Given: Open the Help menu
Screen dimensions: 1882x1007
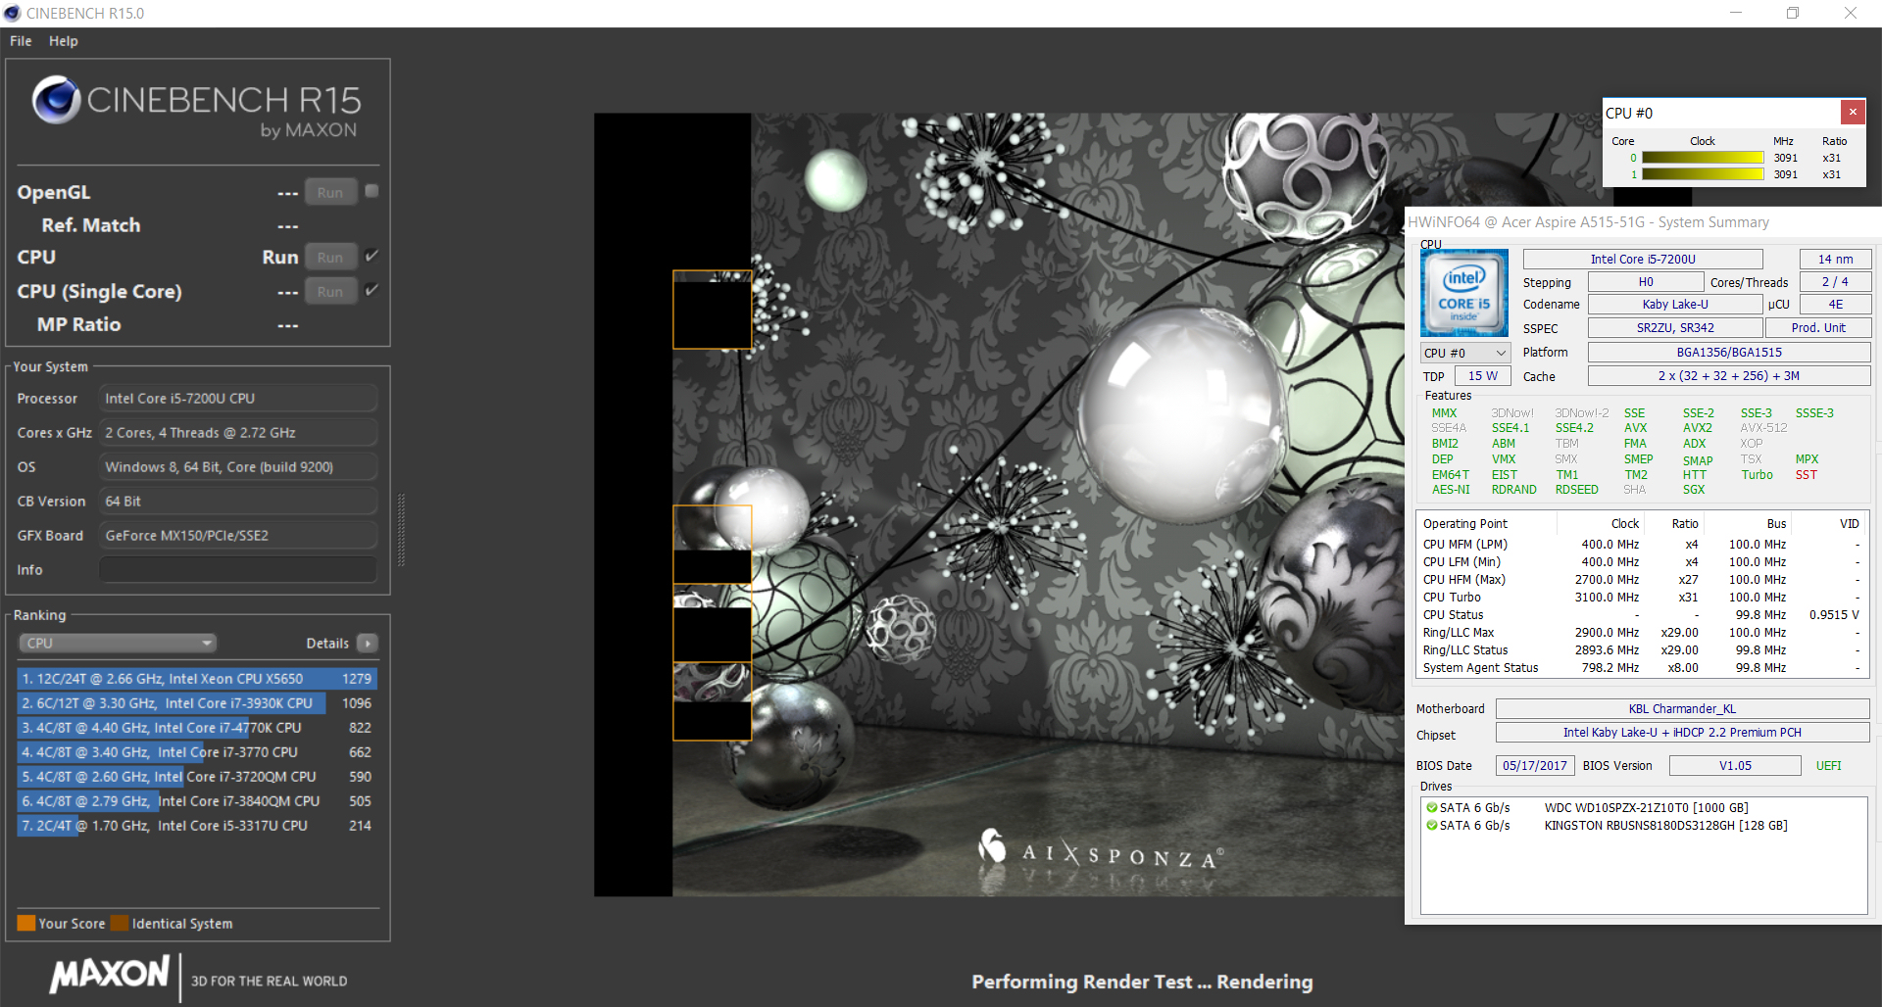Looking at the screenshot, I should 64,41.
